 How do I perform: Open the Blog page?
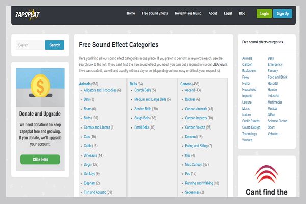[x=242, y=13]
